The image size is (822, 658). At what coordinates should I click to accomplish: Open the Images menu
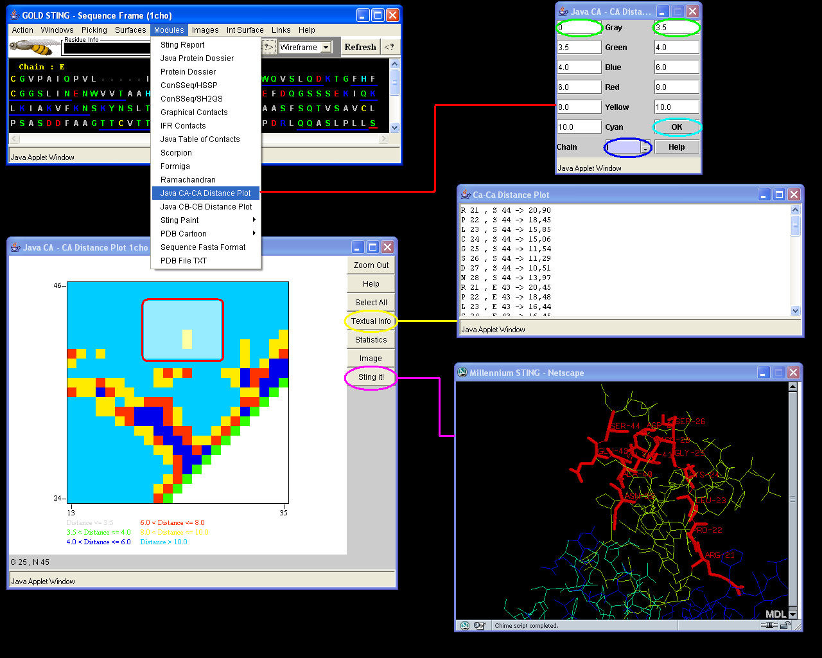click(205, 30)
